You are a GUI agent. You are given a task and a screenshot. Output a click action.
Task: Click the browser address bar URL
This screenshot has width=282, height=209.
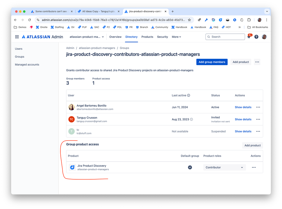pos(113,20)
